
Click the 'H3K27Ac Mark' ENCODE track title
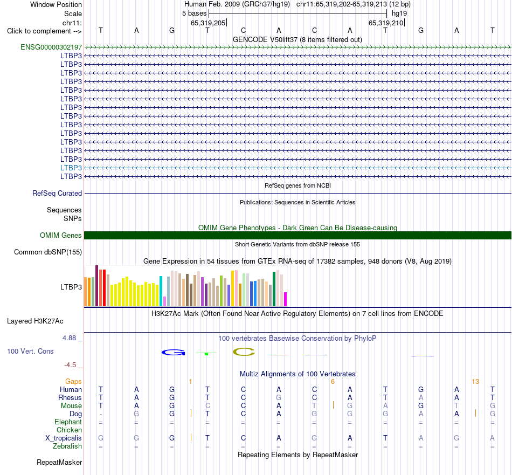(x=297, y=314)
